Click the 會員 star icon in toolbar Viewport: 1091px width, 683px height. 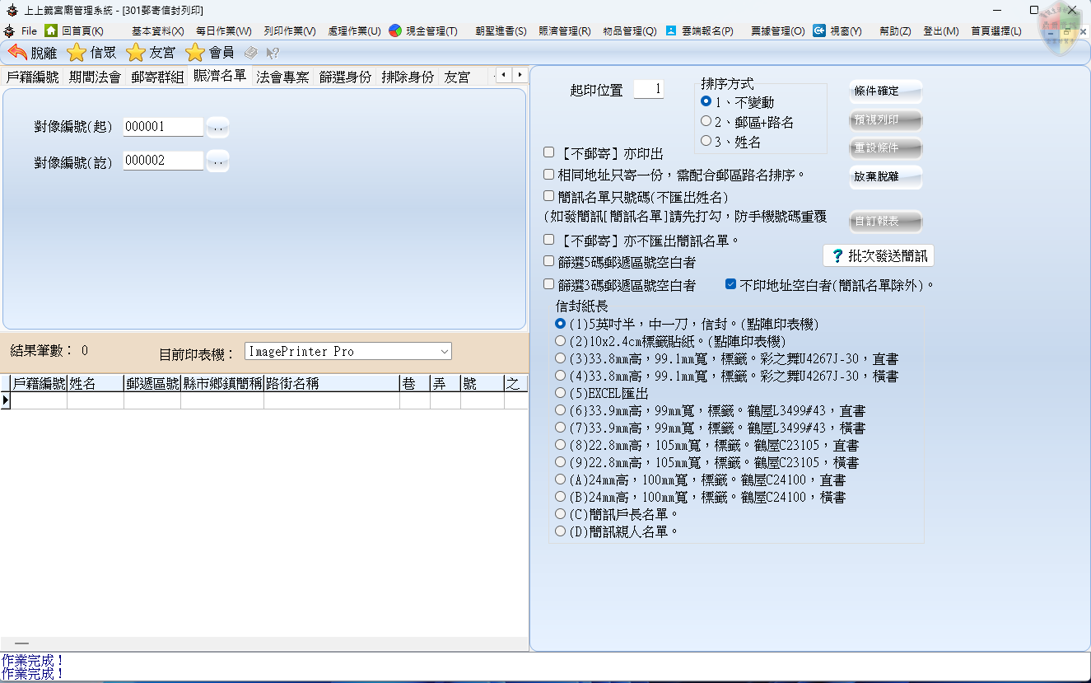(x=195, y=53)
